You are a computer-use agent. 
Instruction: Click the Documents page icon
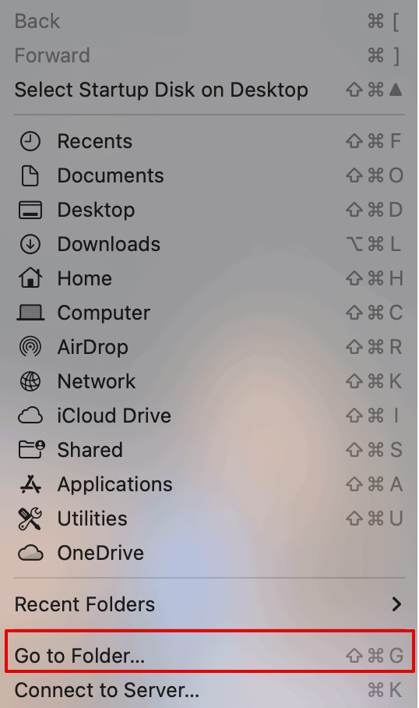click(30, 176)
